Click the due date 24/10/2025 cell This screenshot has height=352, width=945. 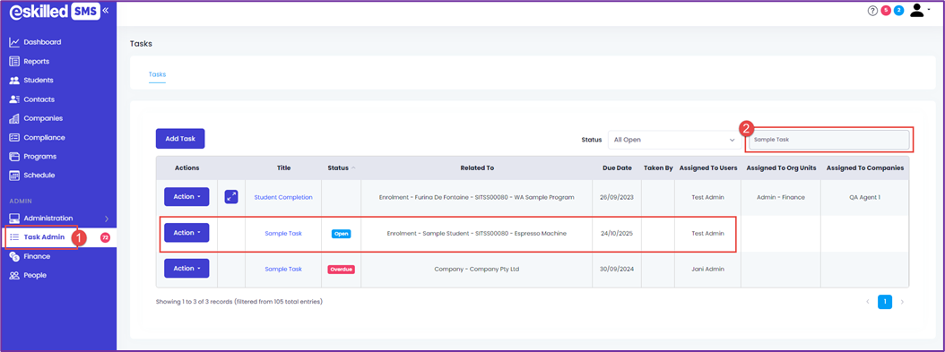(x=617, y=233)
